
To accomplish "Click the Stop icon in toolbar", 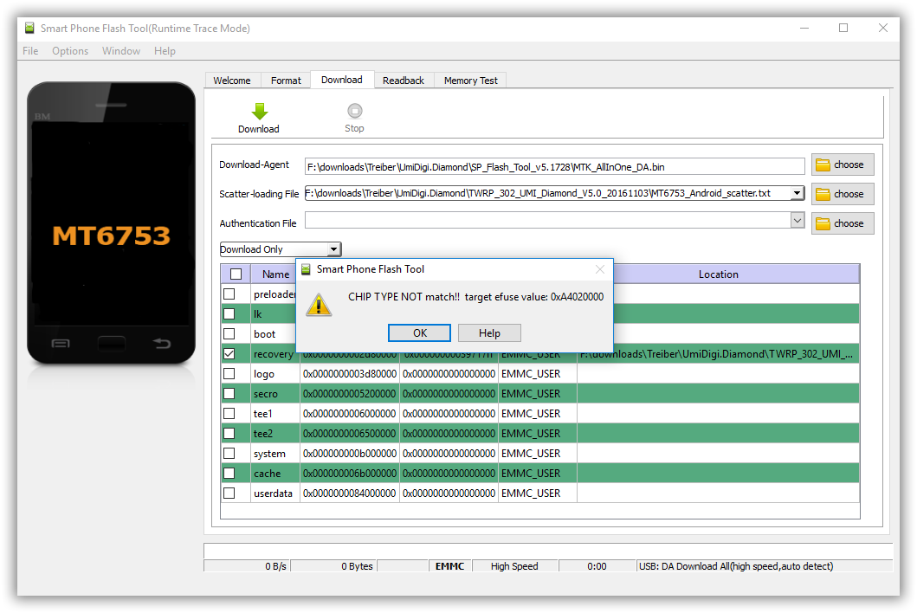I will [x=354, y=111].
